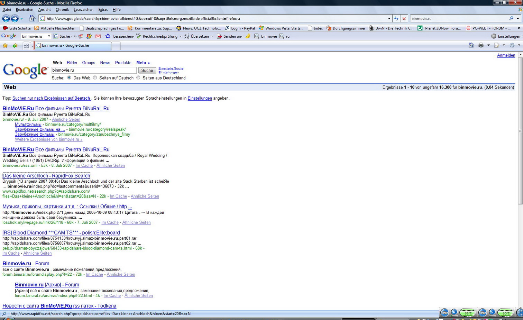Click the house icon in right command bar
Viewport: 523px width, 320px height.
click(471, 45)
